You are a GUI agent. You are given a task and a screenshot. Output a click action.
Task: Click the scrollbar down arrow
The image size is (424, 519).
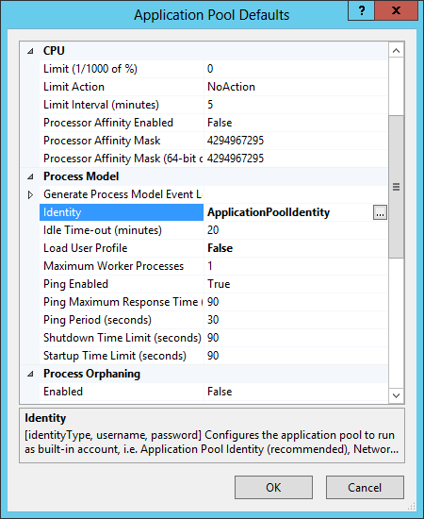click(396, 395)
